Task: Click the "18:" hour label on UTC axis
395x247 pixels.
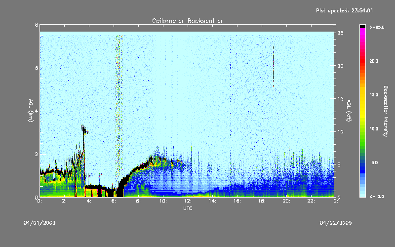Action: (262, 201)
